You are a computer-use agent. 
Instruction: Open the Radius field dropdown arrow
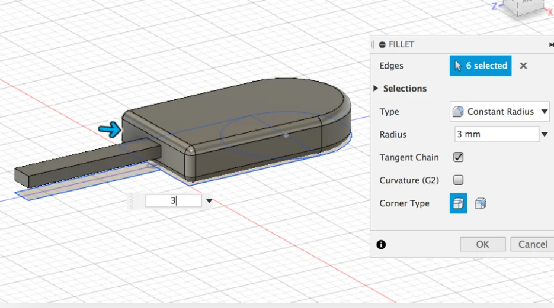click(545, 134)
